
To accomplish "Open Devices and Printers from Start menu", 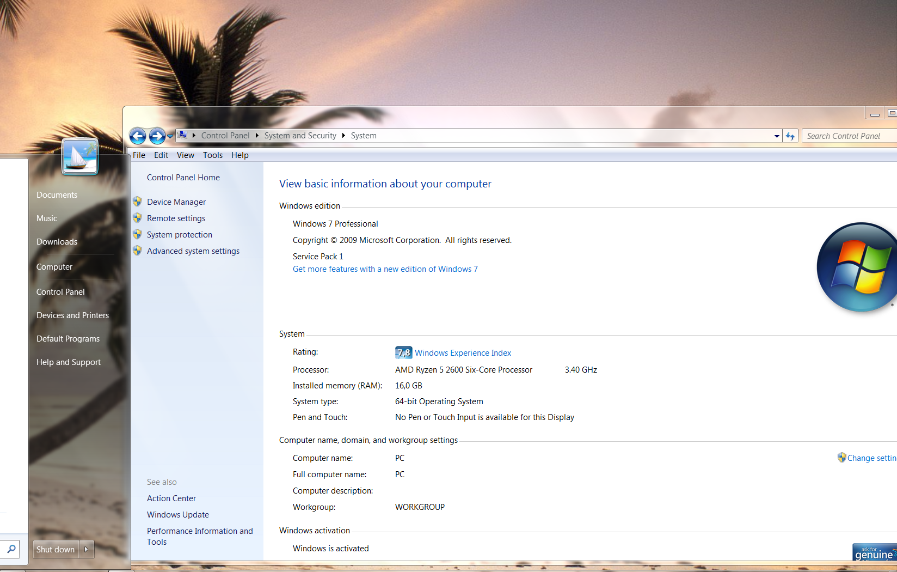I will 72,315.
